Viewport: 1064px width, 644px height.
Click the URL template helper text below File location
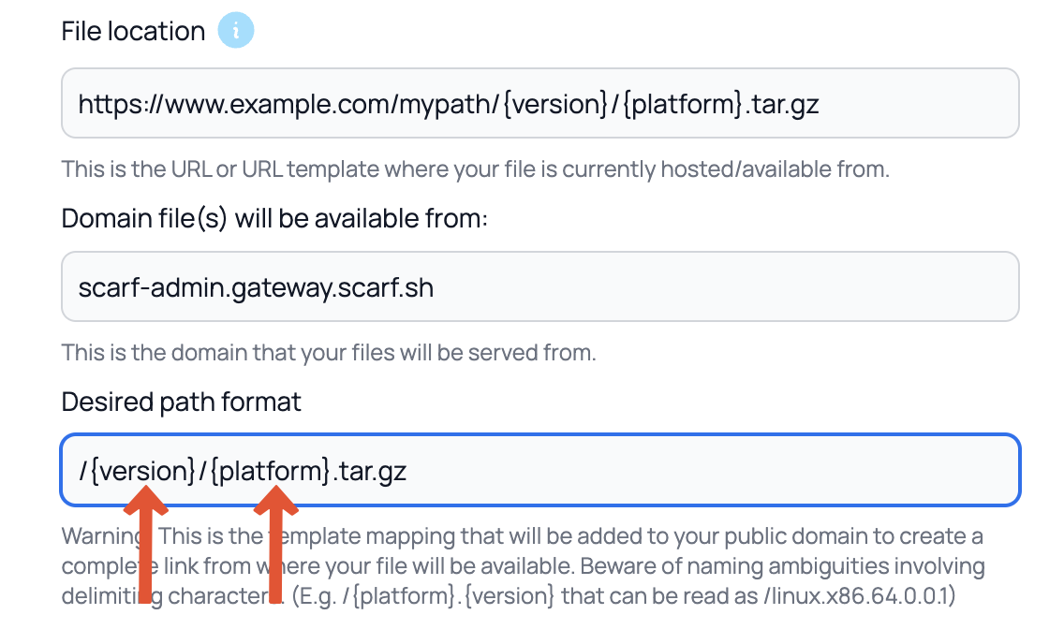coord(475,169)
